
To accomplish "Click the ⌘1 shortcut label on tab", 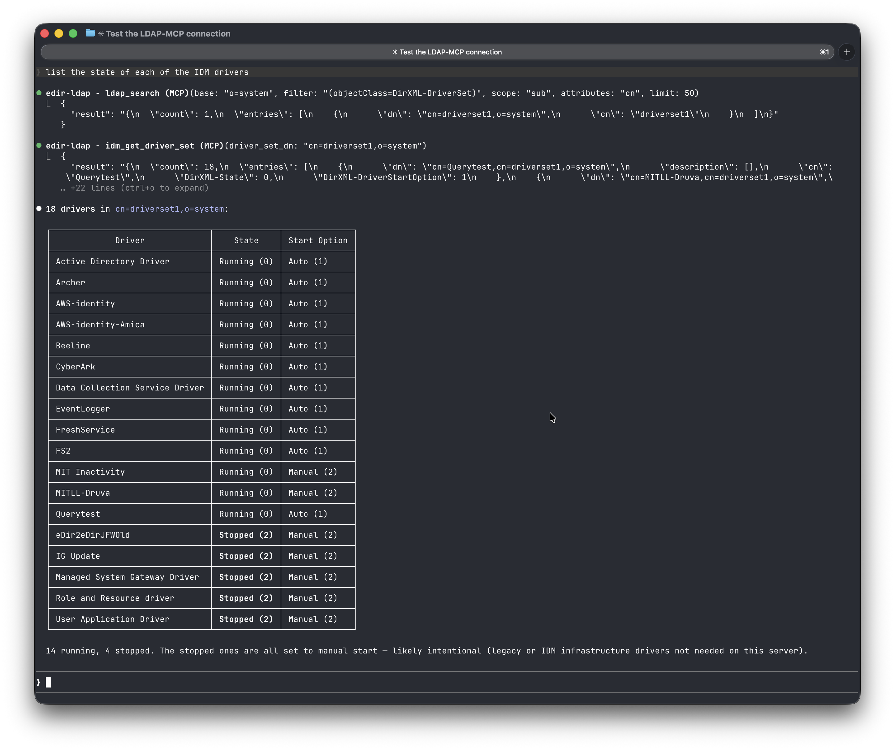I will [824, 52].
